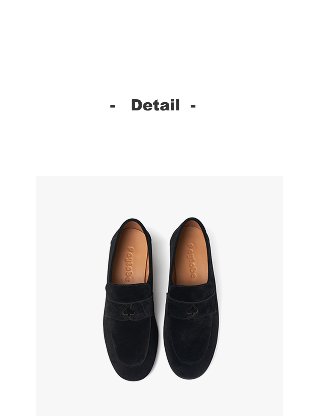The width and height of the screenshot is (321, 416).
Task: Click the dash before the Detail heading
Action: (113, 105)
